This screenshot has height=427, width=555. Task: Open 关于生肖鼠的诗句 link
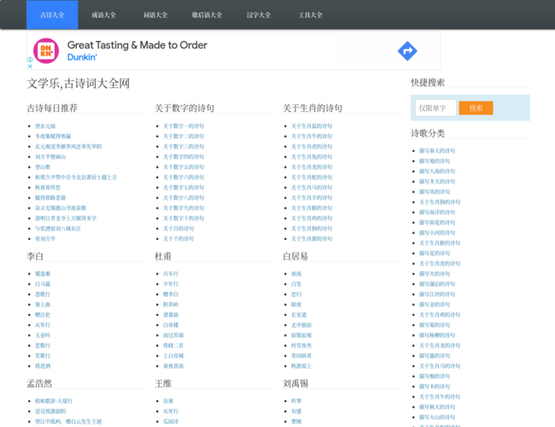(312, 126)
